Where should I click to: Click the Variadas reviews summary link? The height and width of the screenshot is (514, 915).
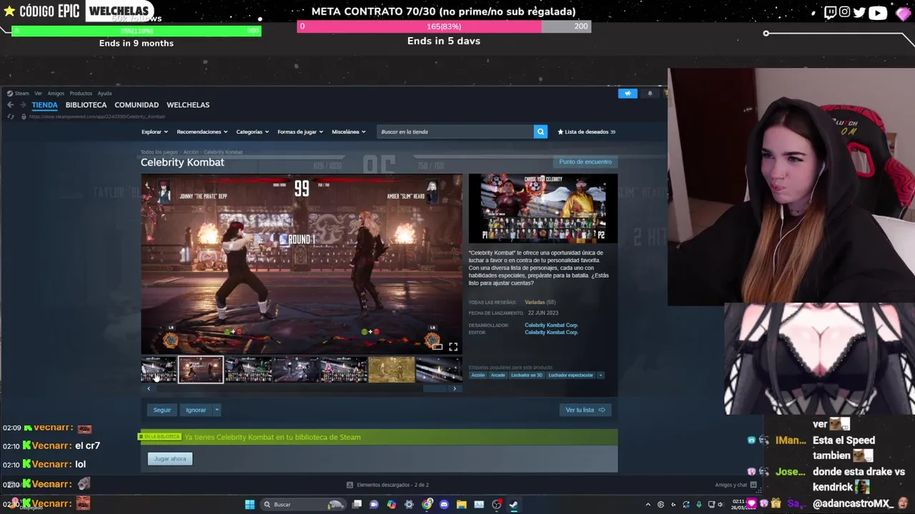[x=535, y=303]
